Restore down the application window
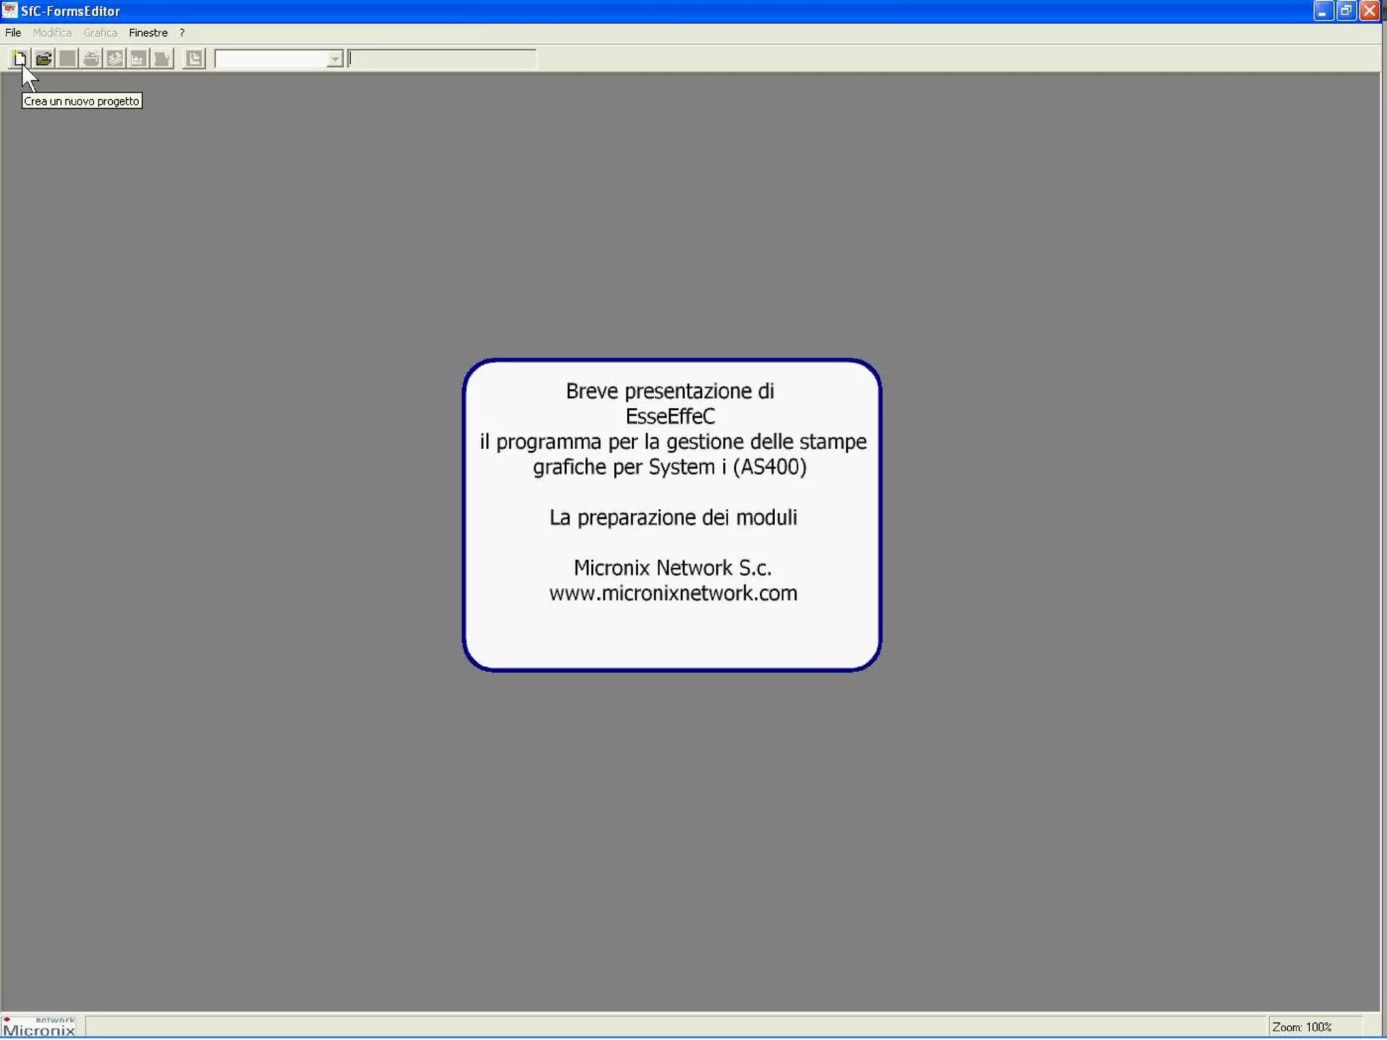Viewport: 1387px width, 1040px height. coord(1346,11)
